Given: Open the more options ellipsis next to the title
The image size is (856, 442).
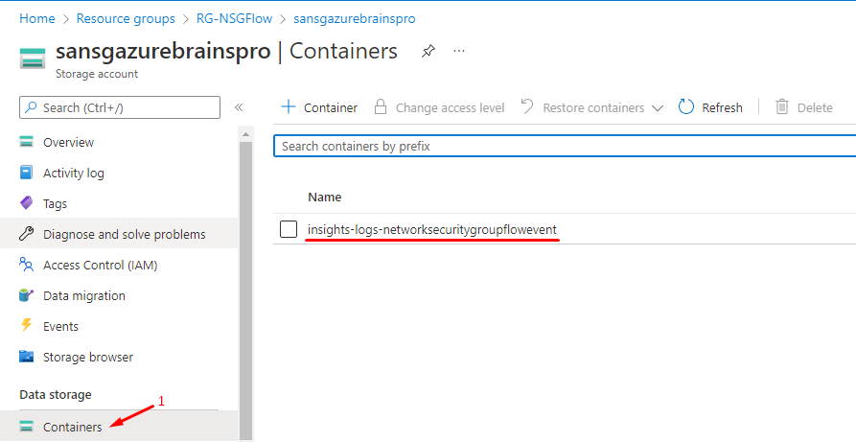Looking at the screenshot, I should coord(459,52).
